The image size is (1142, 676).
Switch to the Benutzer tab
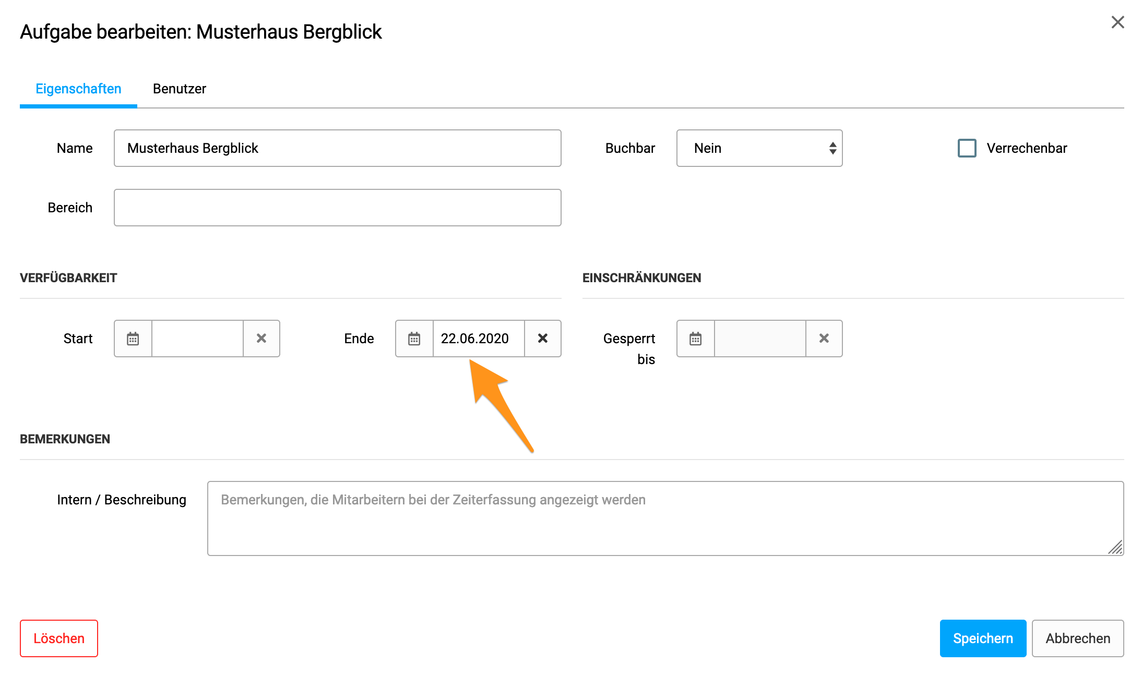point(180,89)
